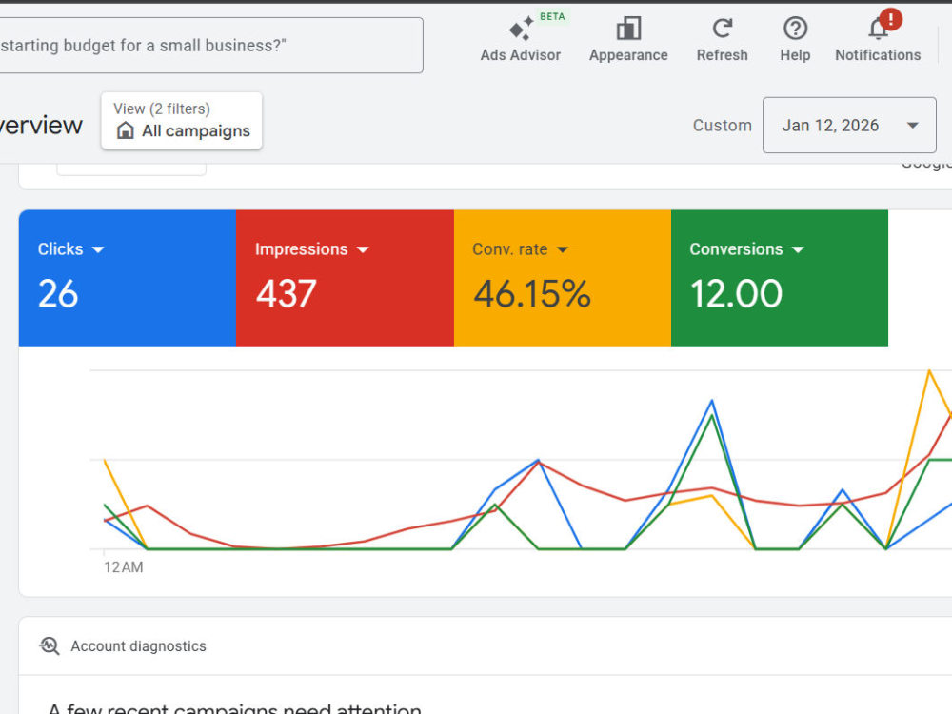This screenshot has height=714, width=952.
Task: Click the 46.15% conversion rate value
Action: (532, 294)
